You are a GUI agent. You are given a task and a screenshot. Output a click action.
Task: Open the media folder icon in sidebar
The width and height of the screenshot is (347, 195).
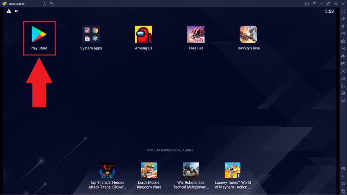343,78
